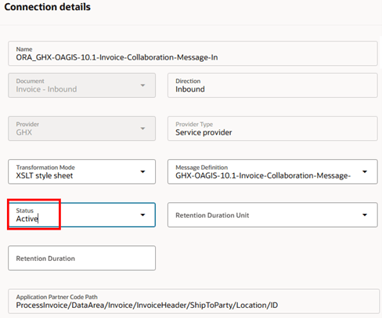Click the Invoice - Inbound document value

(46, 89)
